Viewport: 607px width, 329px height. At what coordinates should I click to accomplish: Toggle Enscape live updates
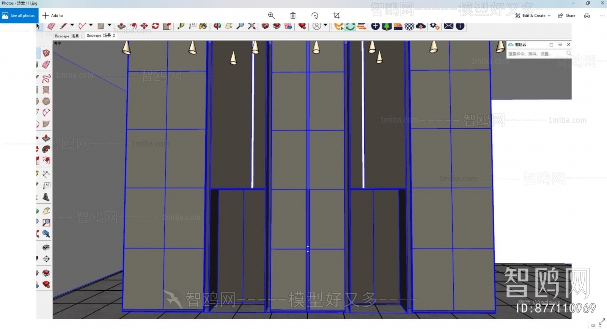pos(351,26)
